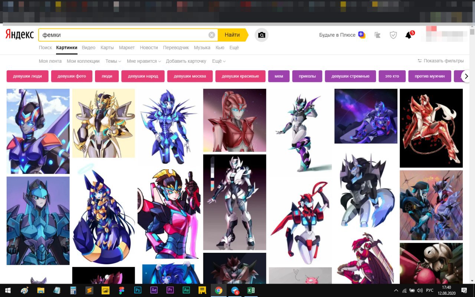The image size is (475, 297).
Task: Show search filters via Показать фильтры
Action: pos(440,61)
